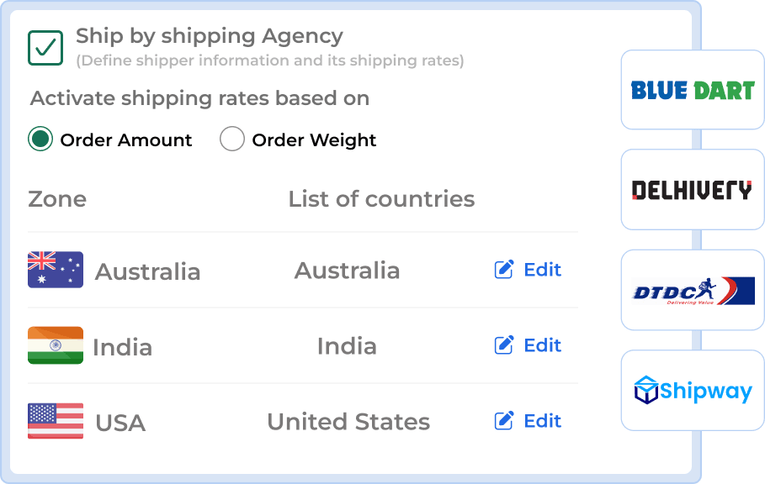Select the Delhivery carrier logo
Viewport: 765px width, 484px height.
coord(692,189)
